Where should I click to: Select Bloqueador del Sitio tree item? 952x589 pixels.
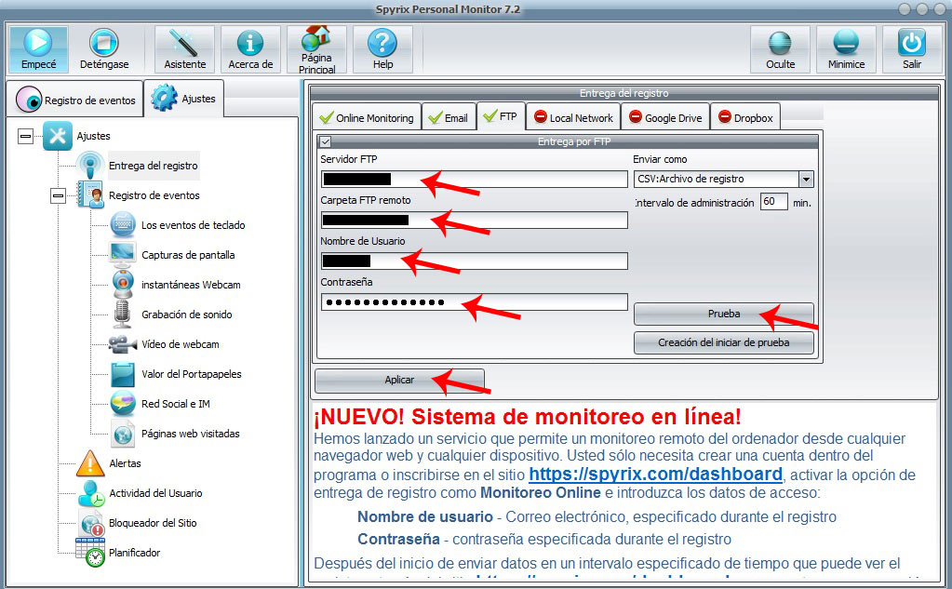click(153, 523)
